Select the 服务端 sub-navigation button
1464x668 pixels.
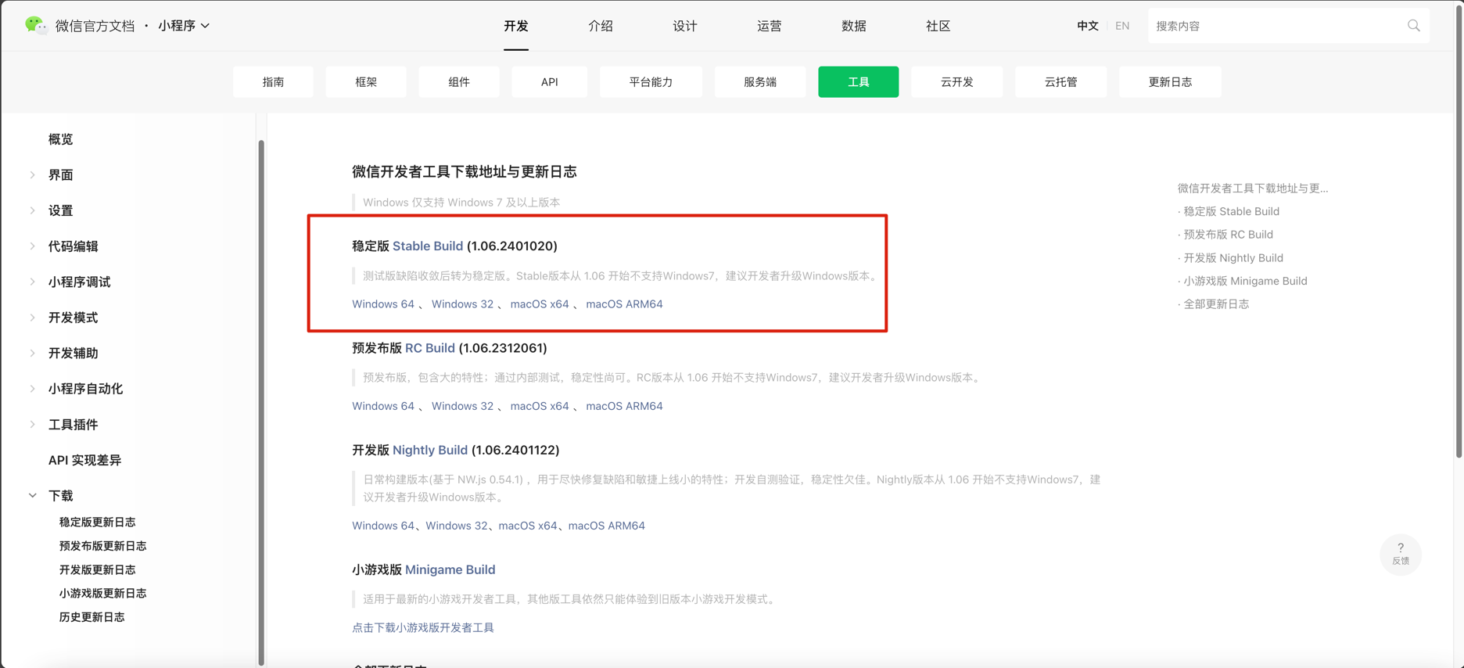(x=760, y=81)
